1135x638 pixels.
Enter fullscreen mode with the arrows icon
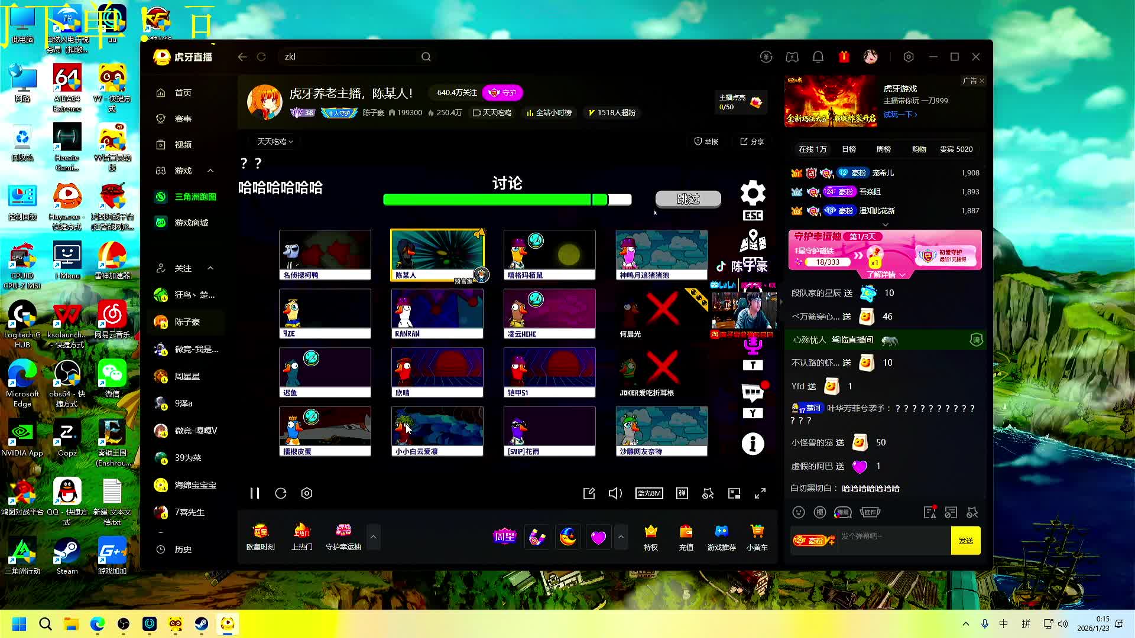click(x=760, y=493)
